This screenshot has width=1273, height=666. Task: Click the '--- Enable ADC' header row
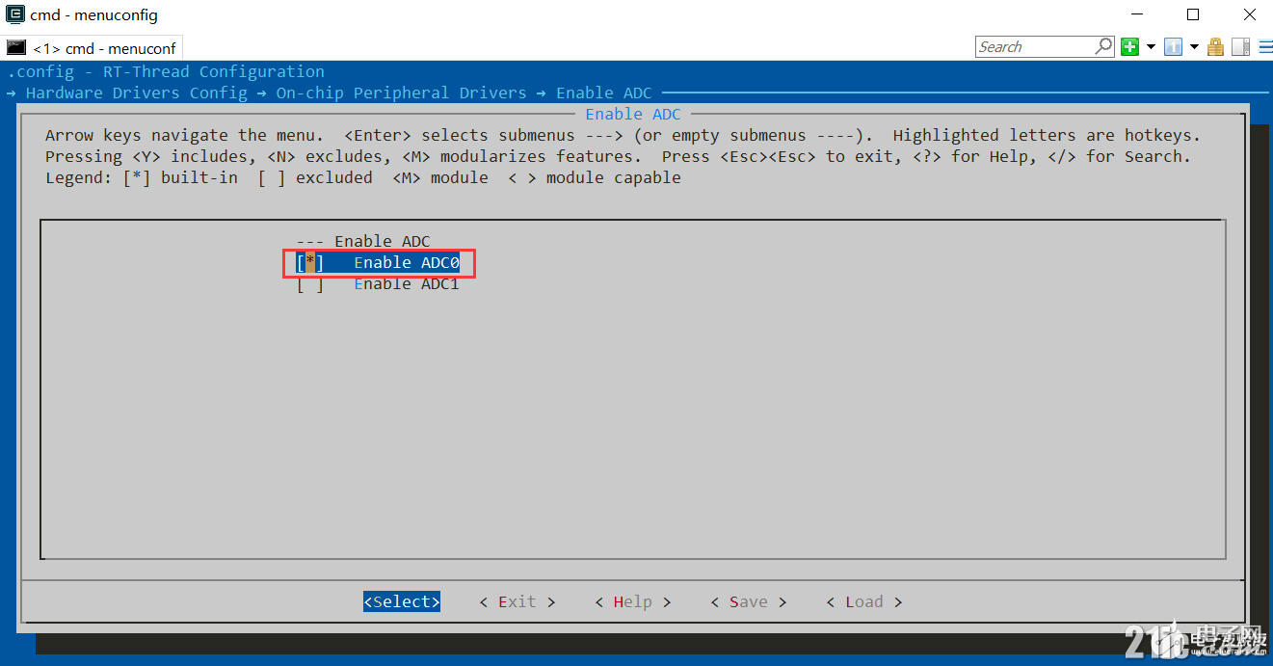point(363,241)
